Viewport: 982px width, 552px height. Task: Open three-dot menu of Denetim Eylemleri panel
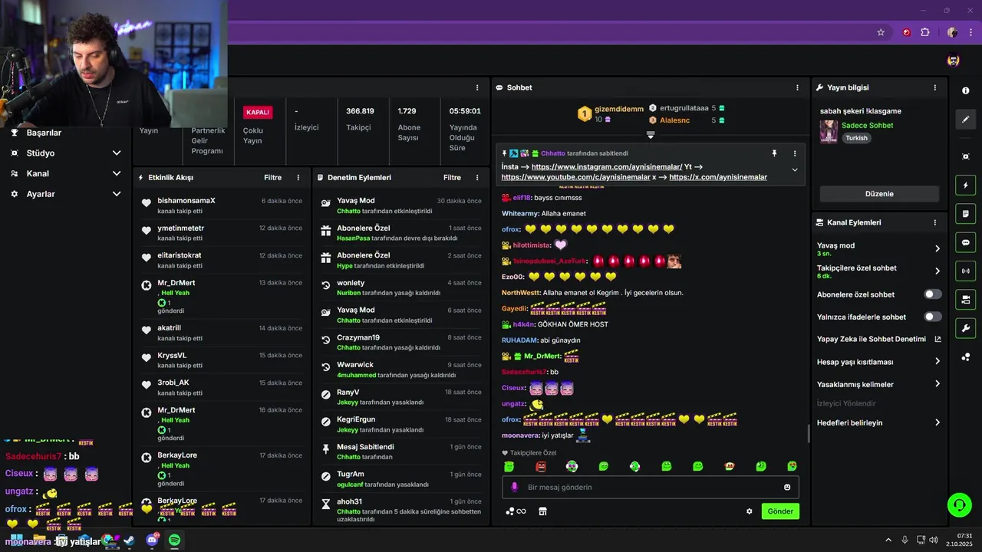coord(478,177)
